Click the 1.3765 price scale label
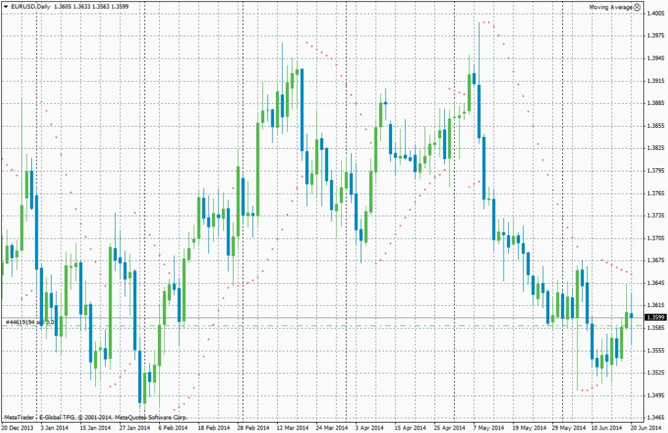 coord(656,193)
